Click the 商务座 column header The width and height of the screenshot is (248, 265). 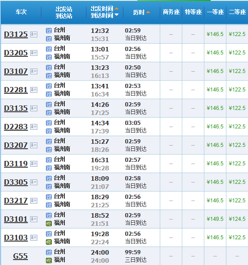171,12
